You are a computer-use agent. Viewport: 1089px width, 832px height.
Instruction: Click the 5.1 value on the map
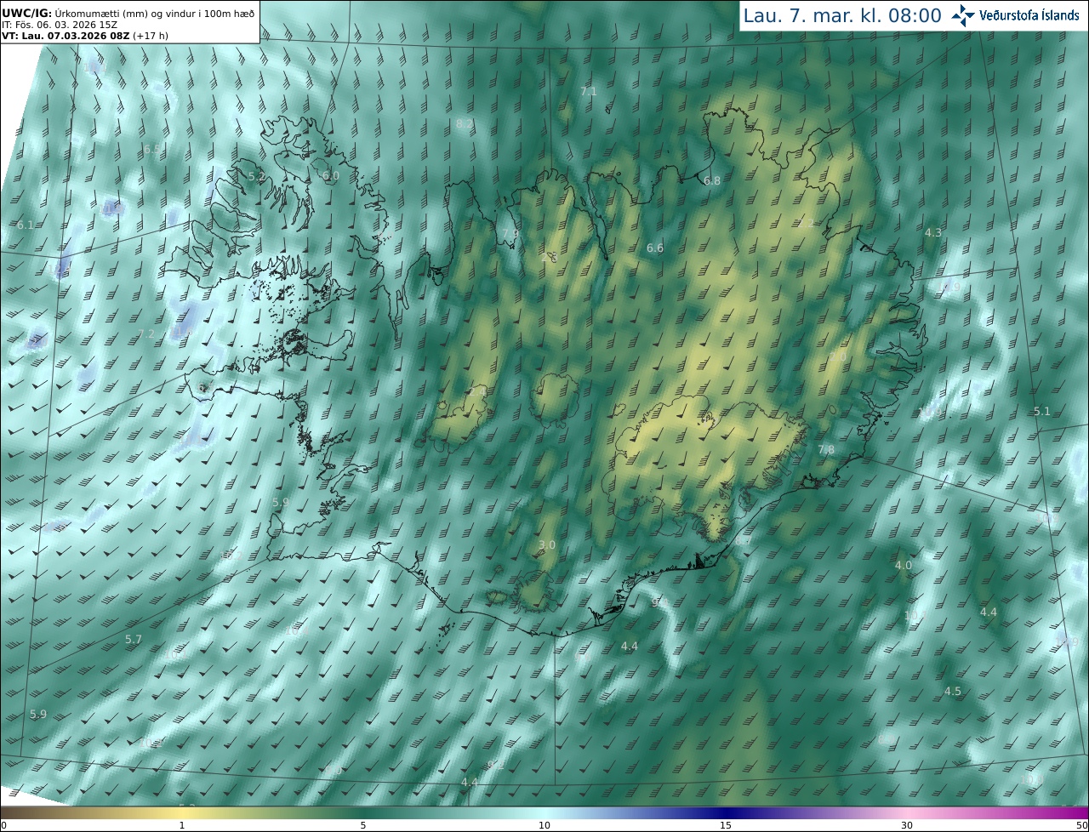pyautogui.click(x=1042, y=411)
